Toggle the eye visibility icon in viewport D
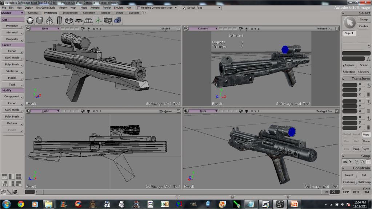372x209 pixels. coord(247,111)
